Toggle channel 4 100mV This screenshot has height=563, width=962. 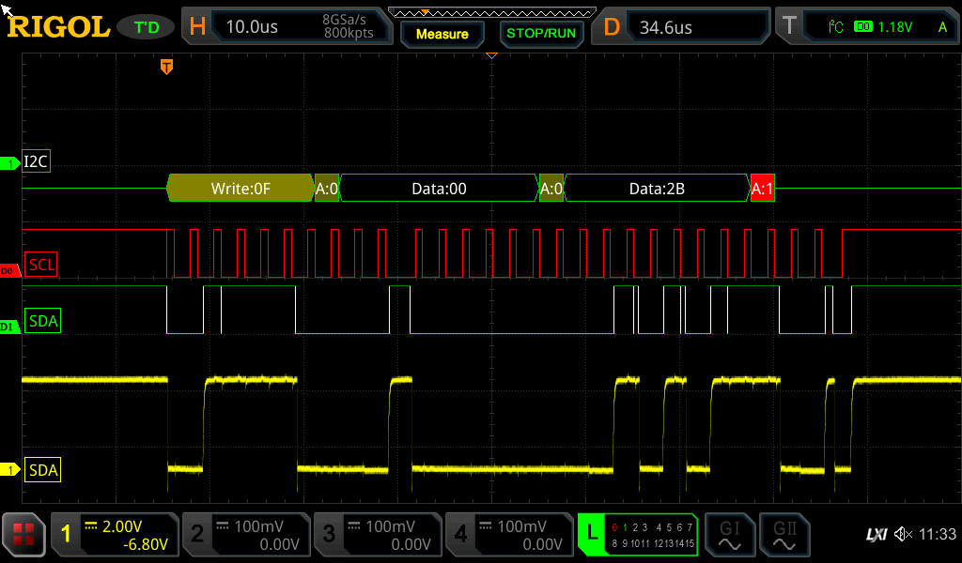tap(508, 534)
